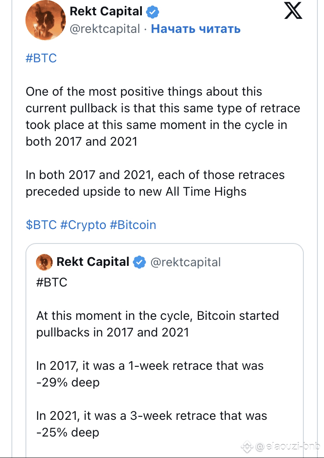Image resolution: width=324 pixels, height=458 pixels.
Task: Open Rekt Capital profile avatar
Action: point(46,20)
